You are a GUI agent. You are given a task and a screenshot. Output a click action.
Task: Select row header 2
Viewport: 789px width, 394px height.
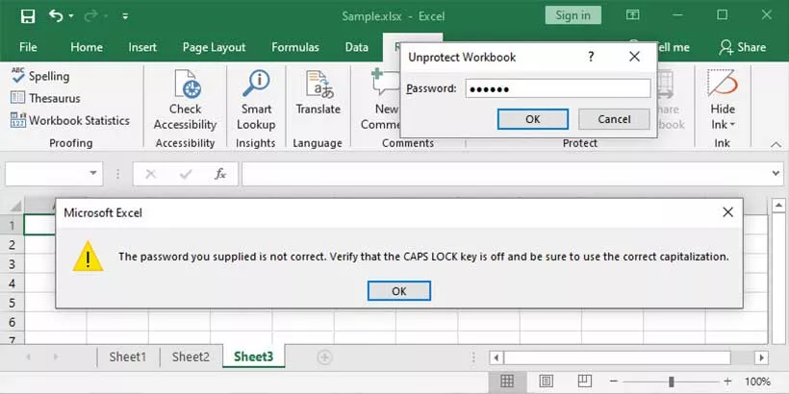pyautogui.click(x=13, y=244)
